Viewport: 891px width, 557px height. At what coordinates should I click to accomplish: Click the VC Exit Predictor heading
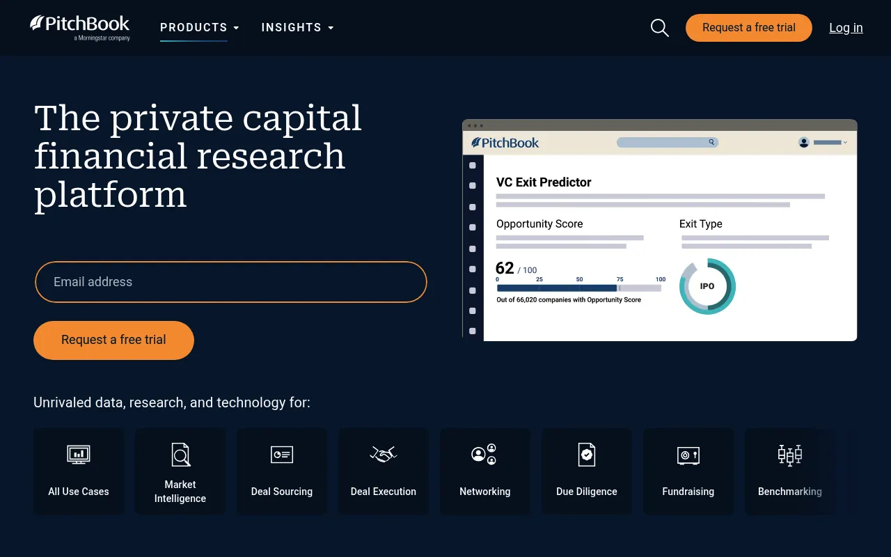click(x=544, y=182)
